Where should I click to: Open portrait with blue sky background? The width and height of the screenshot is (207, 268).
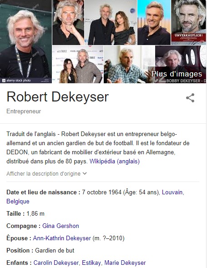154,22
